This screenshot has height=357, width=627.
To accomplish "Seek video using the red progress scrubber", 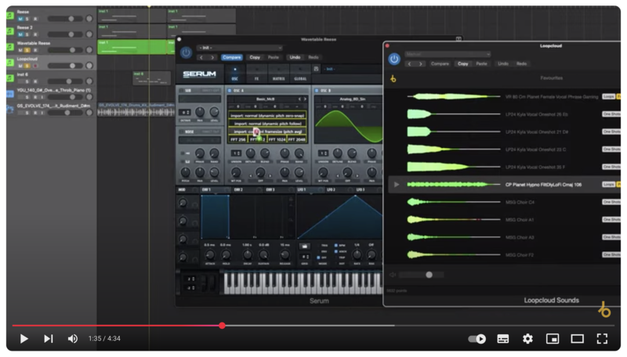I will (222, 326).
